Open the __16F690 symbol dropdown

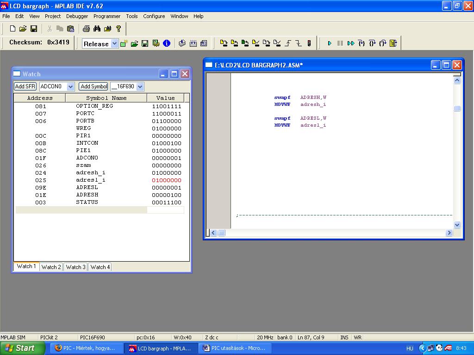pos(140,86)
